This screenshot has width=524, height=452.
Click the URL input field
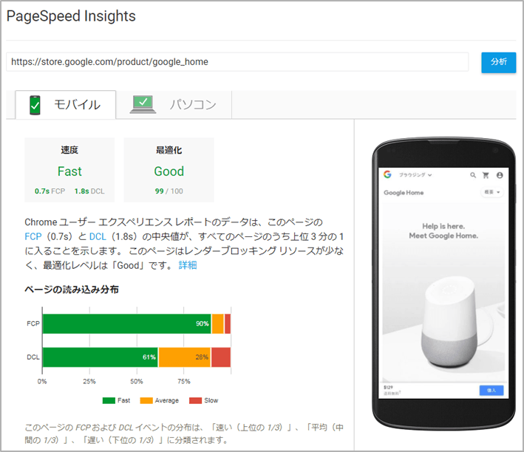[237, 62]
